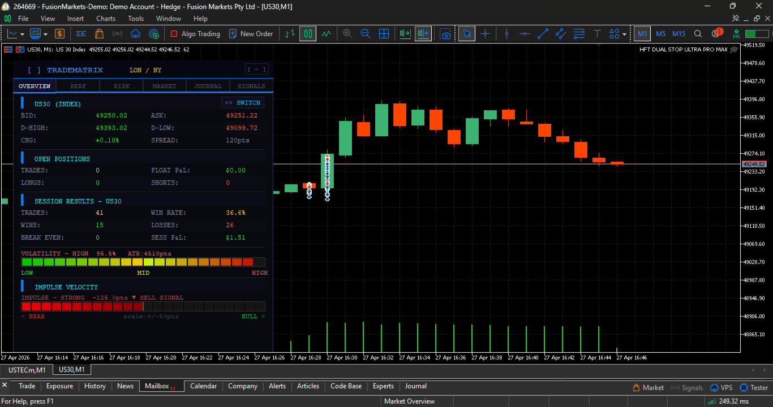
Task: Switch timeframe to M1
Action: coord(642,34)
